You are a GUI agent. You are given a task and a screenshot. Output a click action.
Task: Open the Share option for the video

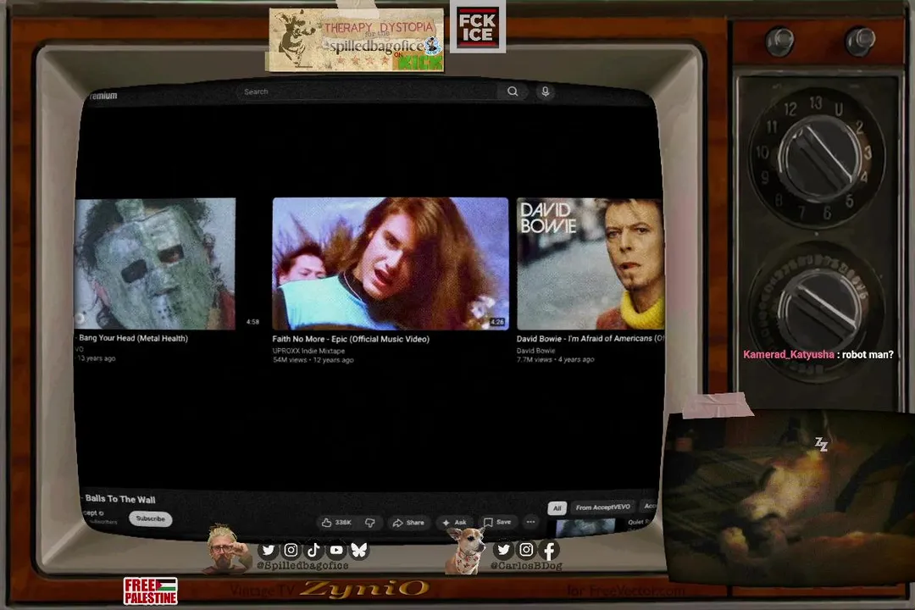point(408,523)
